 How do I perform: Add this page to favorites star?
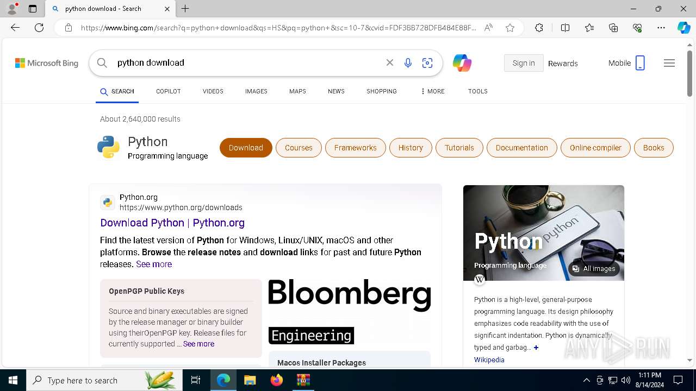pyautogui.click(x=510, y=28)
